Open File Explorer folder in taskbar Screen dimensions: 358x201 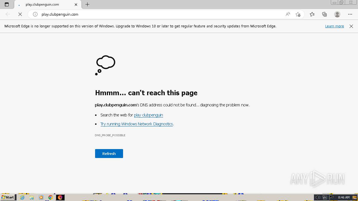point(32,197)
